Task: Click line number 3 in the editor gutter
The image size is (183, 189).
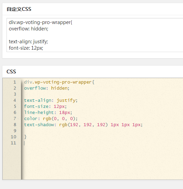Action: 15,94
